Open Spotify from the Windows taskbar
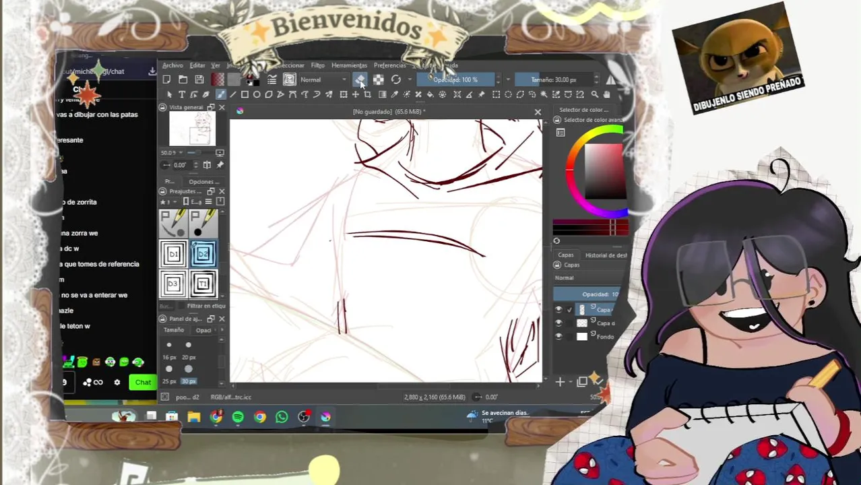Viewport: 861px width, 485px height. (x=238, y=418)
